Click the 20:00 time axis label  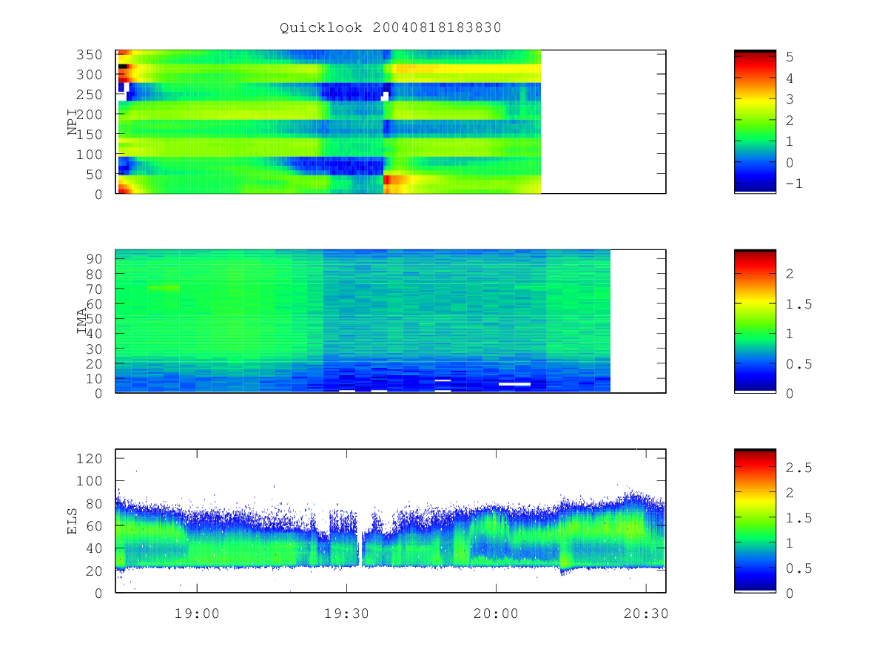click(496, 613)
